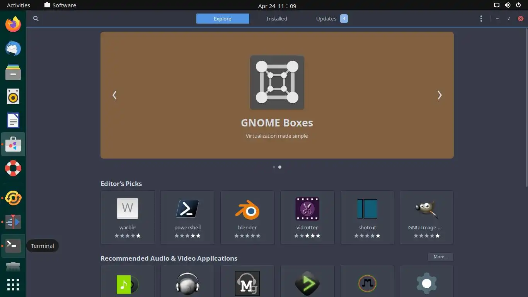The image size is (528, 297).
Task: Select the second carousel page dot
Action: [280, 167]
